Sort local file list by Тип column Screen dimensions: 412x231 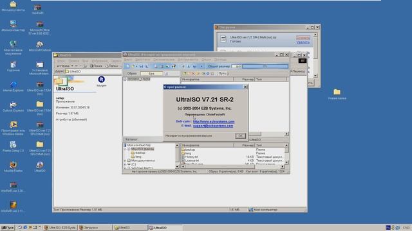click(x=269, y=145)
